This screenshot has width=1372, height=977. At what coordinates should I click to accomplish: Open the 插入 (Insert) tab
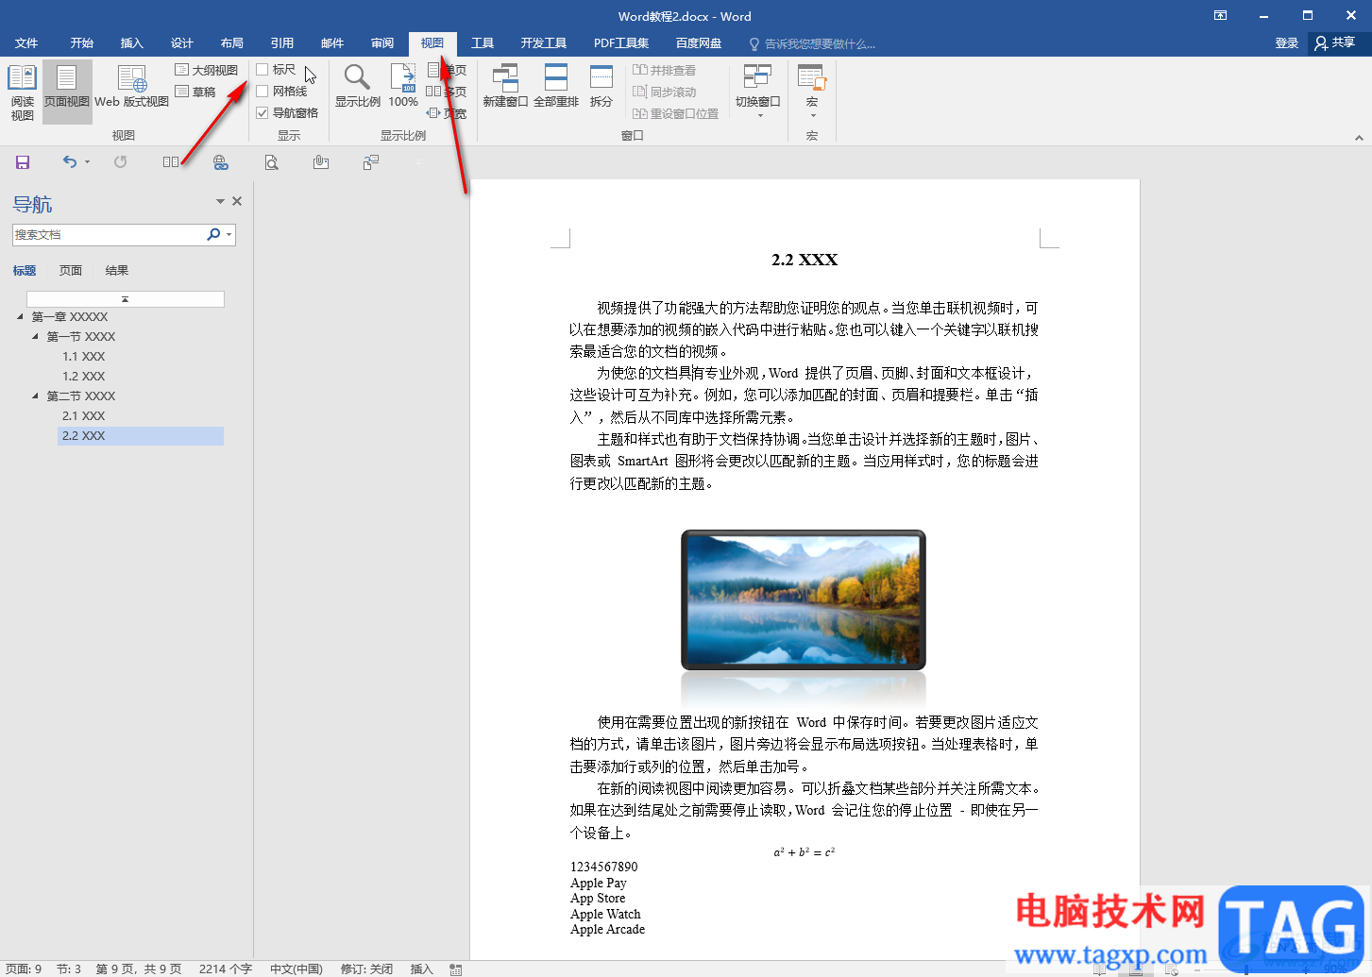pyautogui.click(x=132, y=43)
